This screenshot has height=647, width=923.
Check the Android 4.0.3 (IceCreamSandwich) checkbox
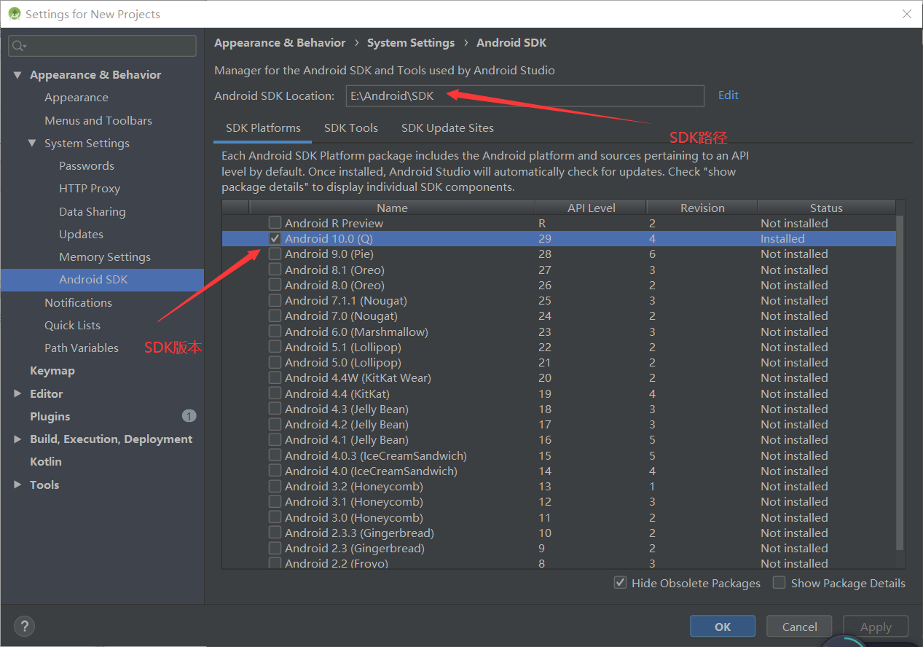point(275,455)
